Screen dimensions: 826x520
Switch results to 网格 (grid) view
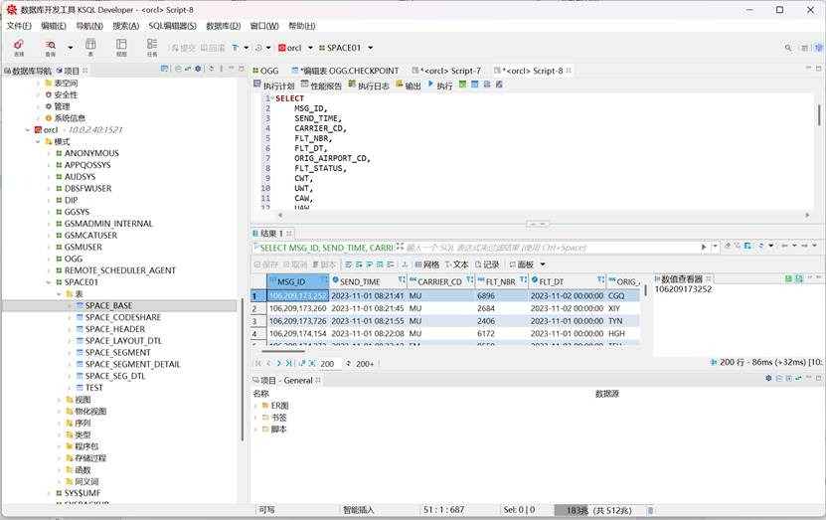[x=425, y=264]
